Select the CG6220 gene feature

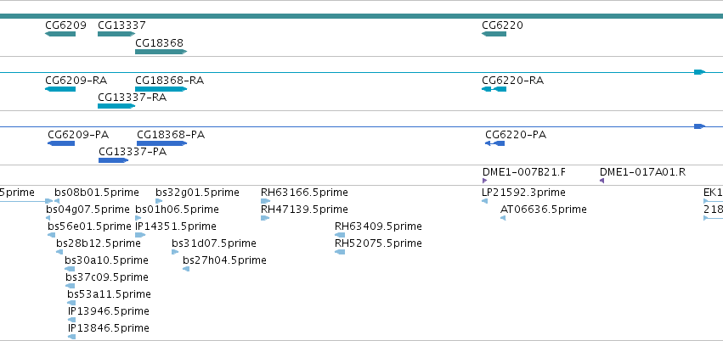click(494, 34)
